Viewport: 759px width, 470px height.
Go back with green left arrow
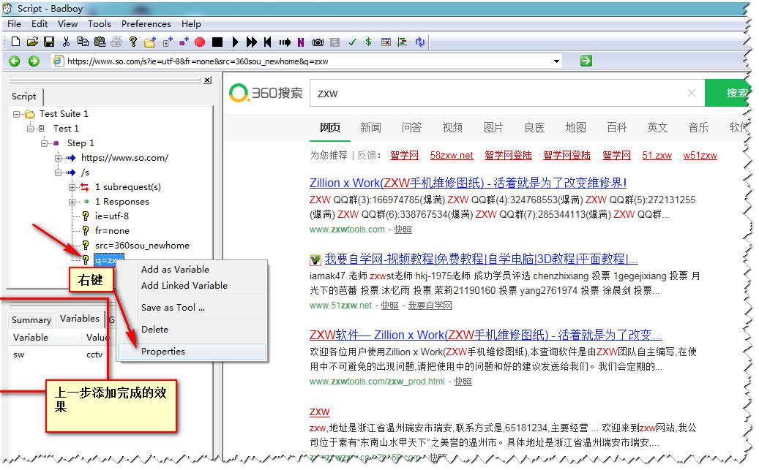tap(15, 61)
